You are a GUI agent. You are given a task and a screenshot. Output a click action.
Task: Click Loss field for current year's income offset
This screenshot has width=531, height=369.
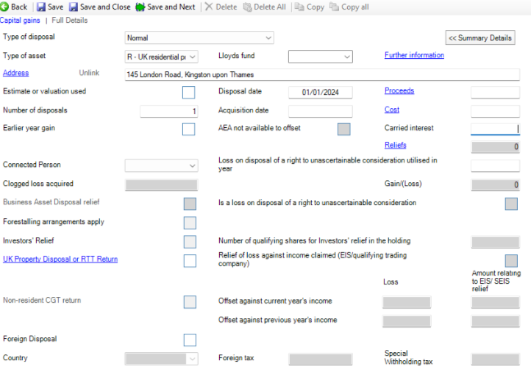(407, 302)
